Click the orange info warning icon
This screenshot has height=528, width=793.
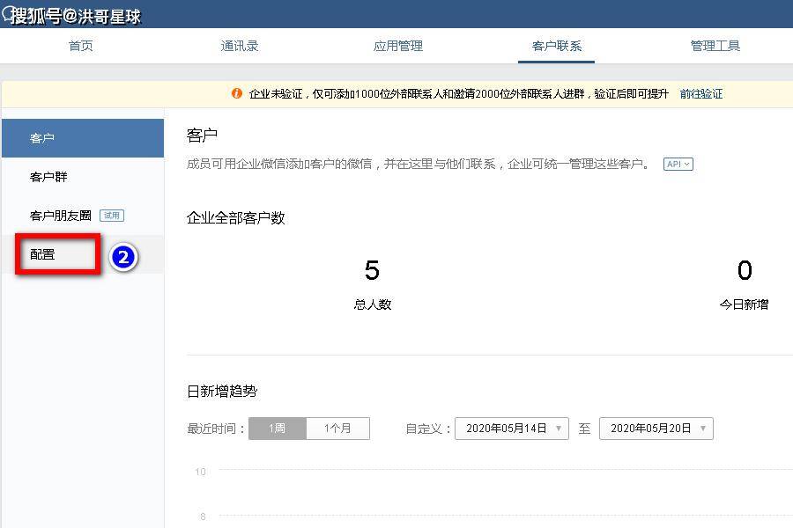(237, 93)
